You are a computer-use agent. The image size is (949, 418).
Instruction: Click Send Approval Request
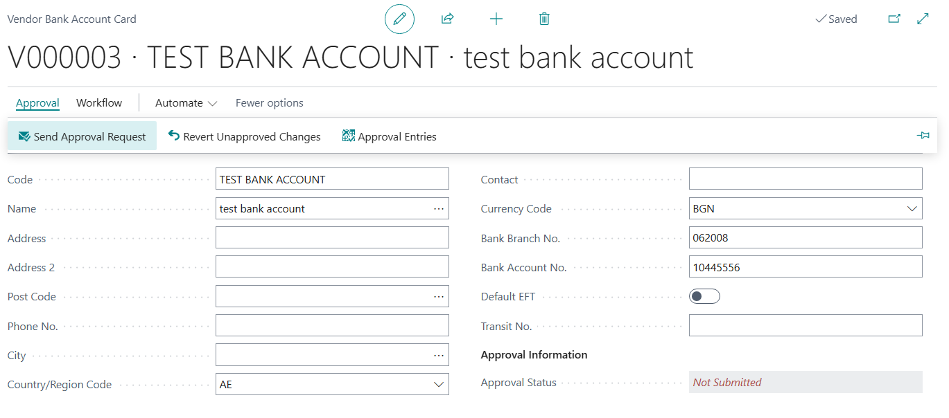82,136
